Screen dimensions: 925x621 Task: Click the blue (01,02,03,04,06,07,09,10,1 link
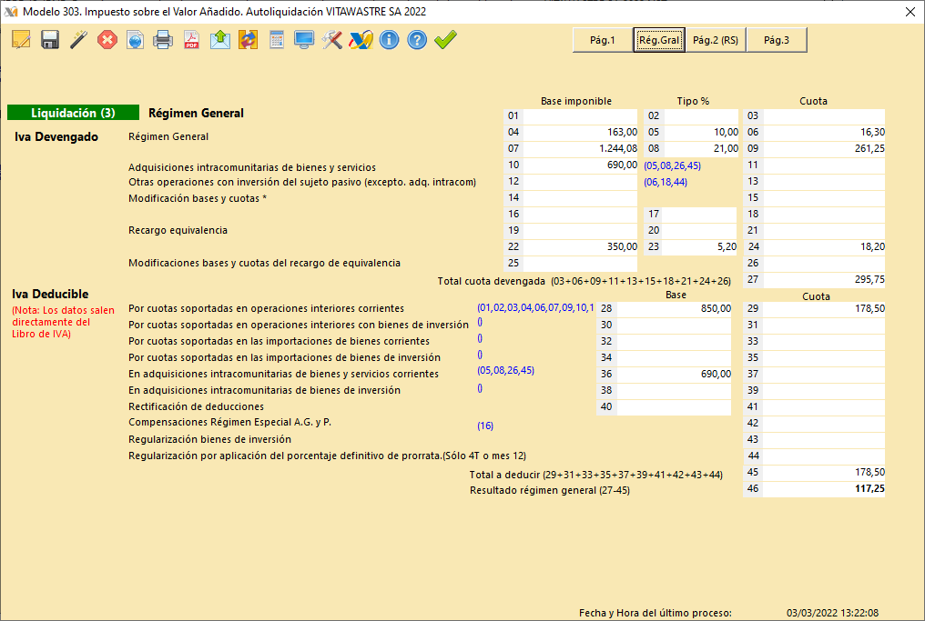coord(535,307)
